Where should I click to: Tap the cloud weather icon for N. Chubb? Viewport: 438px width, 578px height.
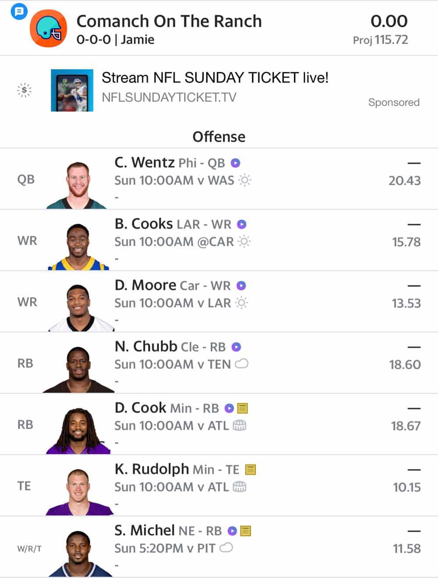[242, 364]
